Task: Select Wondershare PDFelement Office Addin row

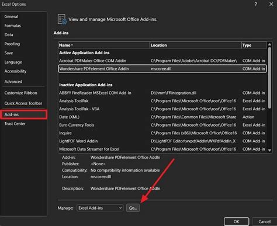Action: coord(162,69)
